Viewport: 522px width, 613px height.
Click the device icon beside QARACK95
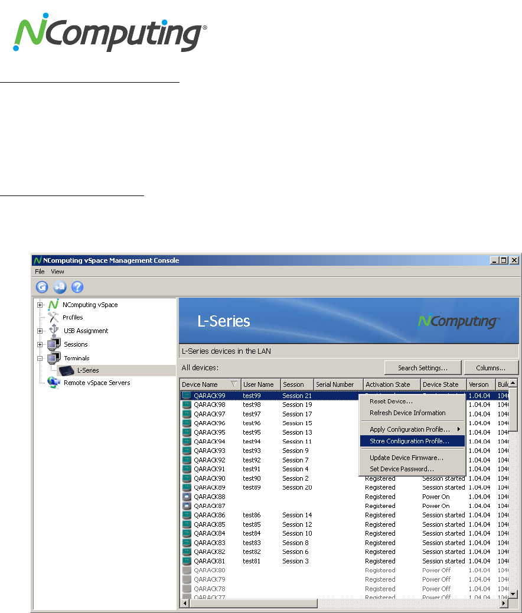(187, 432)
